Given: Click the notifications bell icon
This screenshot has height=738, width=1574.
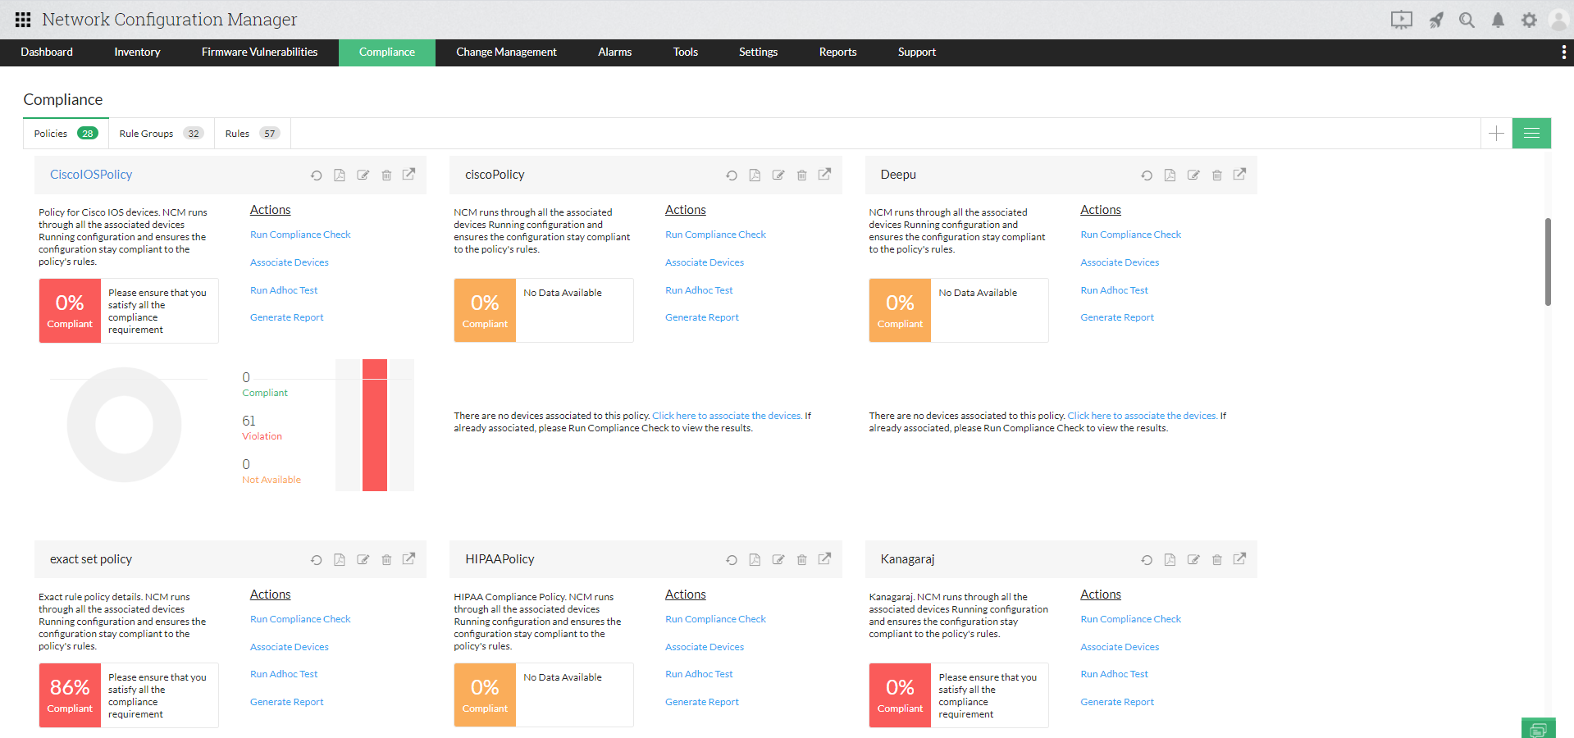Looking at the screenshot, I should click(x=1498, y=20).
